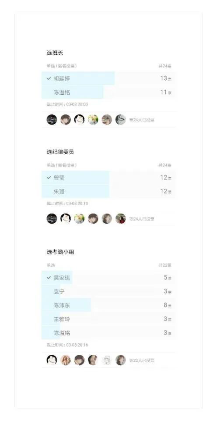Select the 胡延婷 vote option

click(x=108, y=78)
